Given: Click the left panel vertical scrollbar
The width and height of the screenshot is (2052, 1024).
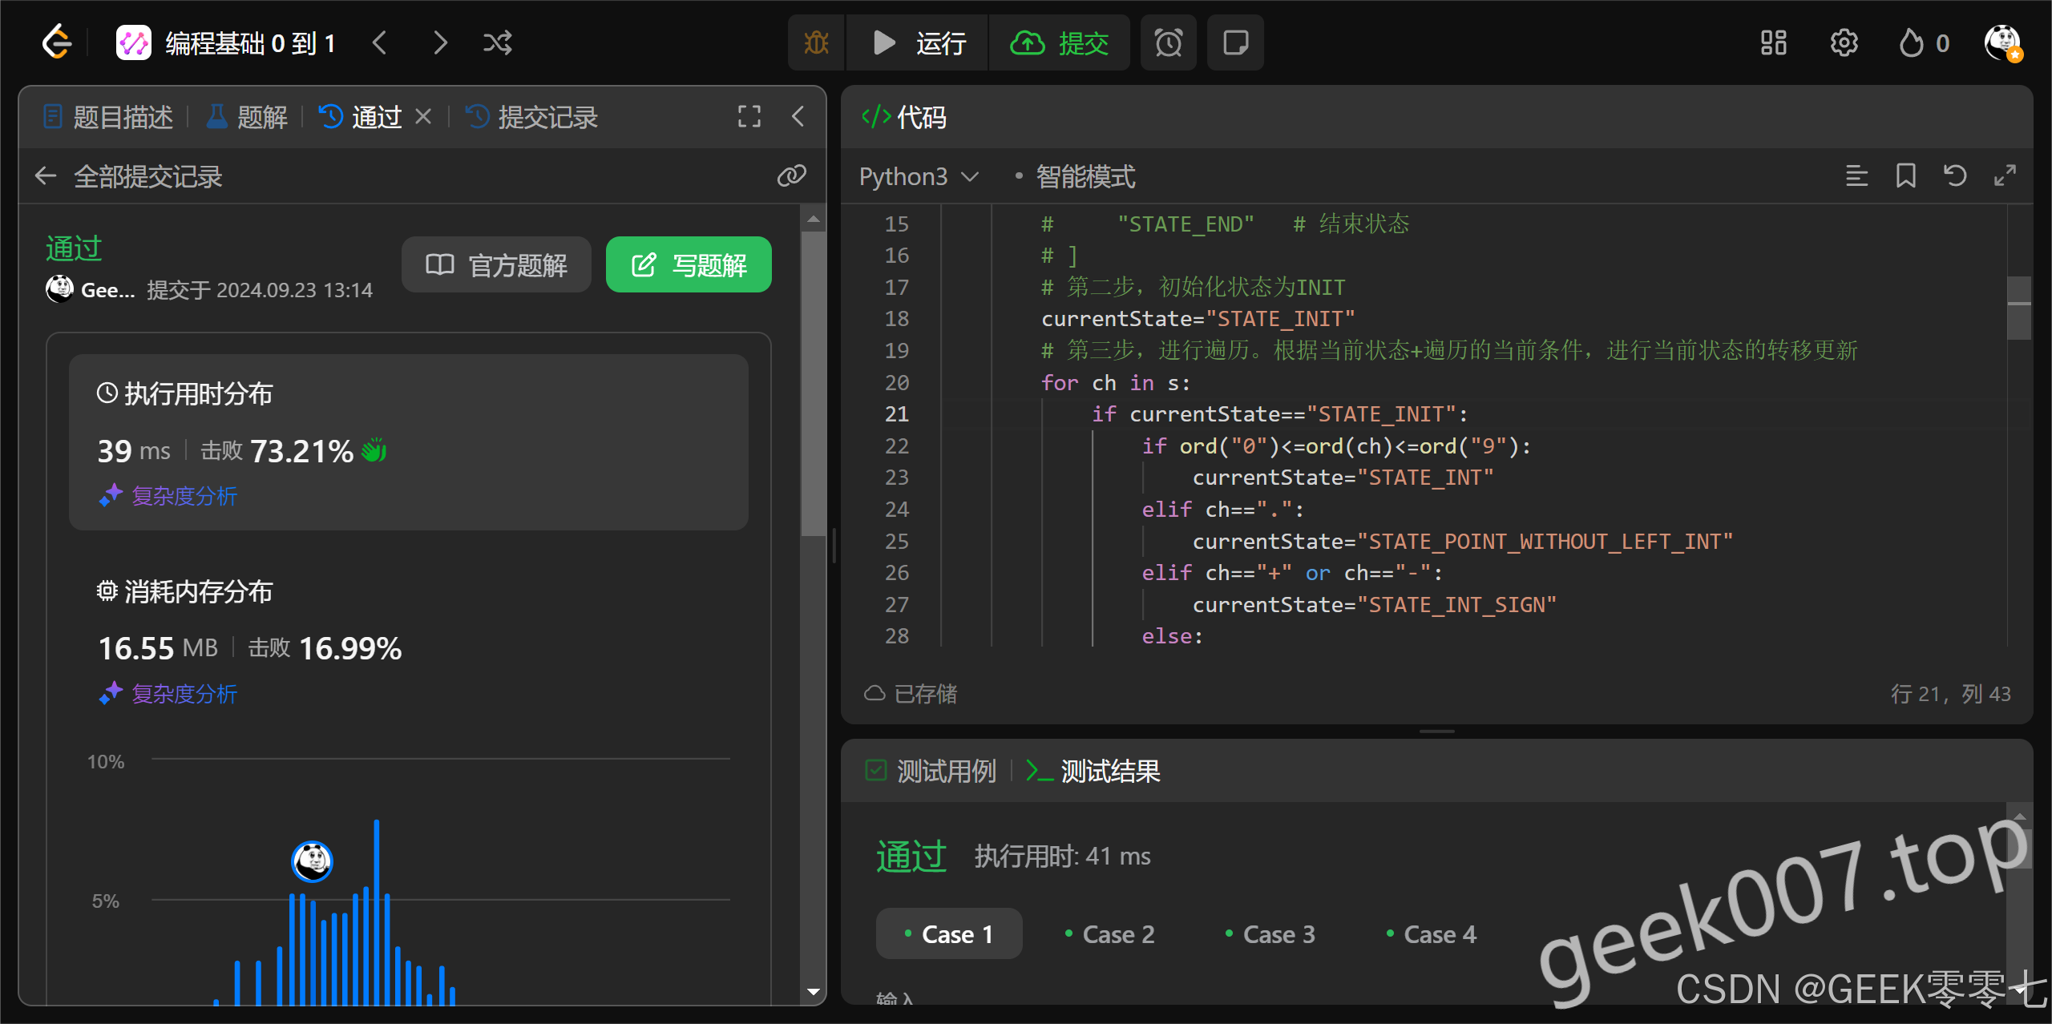Looking at the screenshot, I should click(814, 385).
